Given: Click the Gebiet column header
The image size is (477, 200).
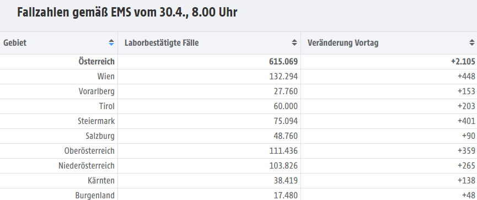Looking at the screenshot, I should [58, 43].
